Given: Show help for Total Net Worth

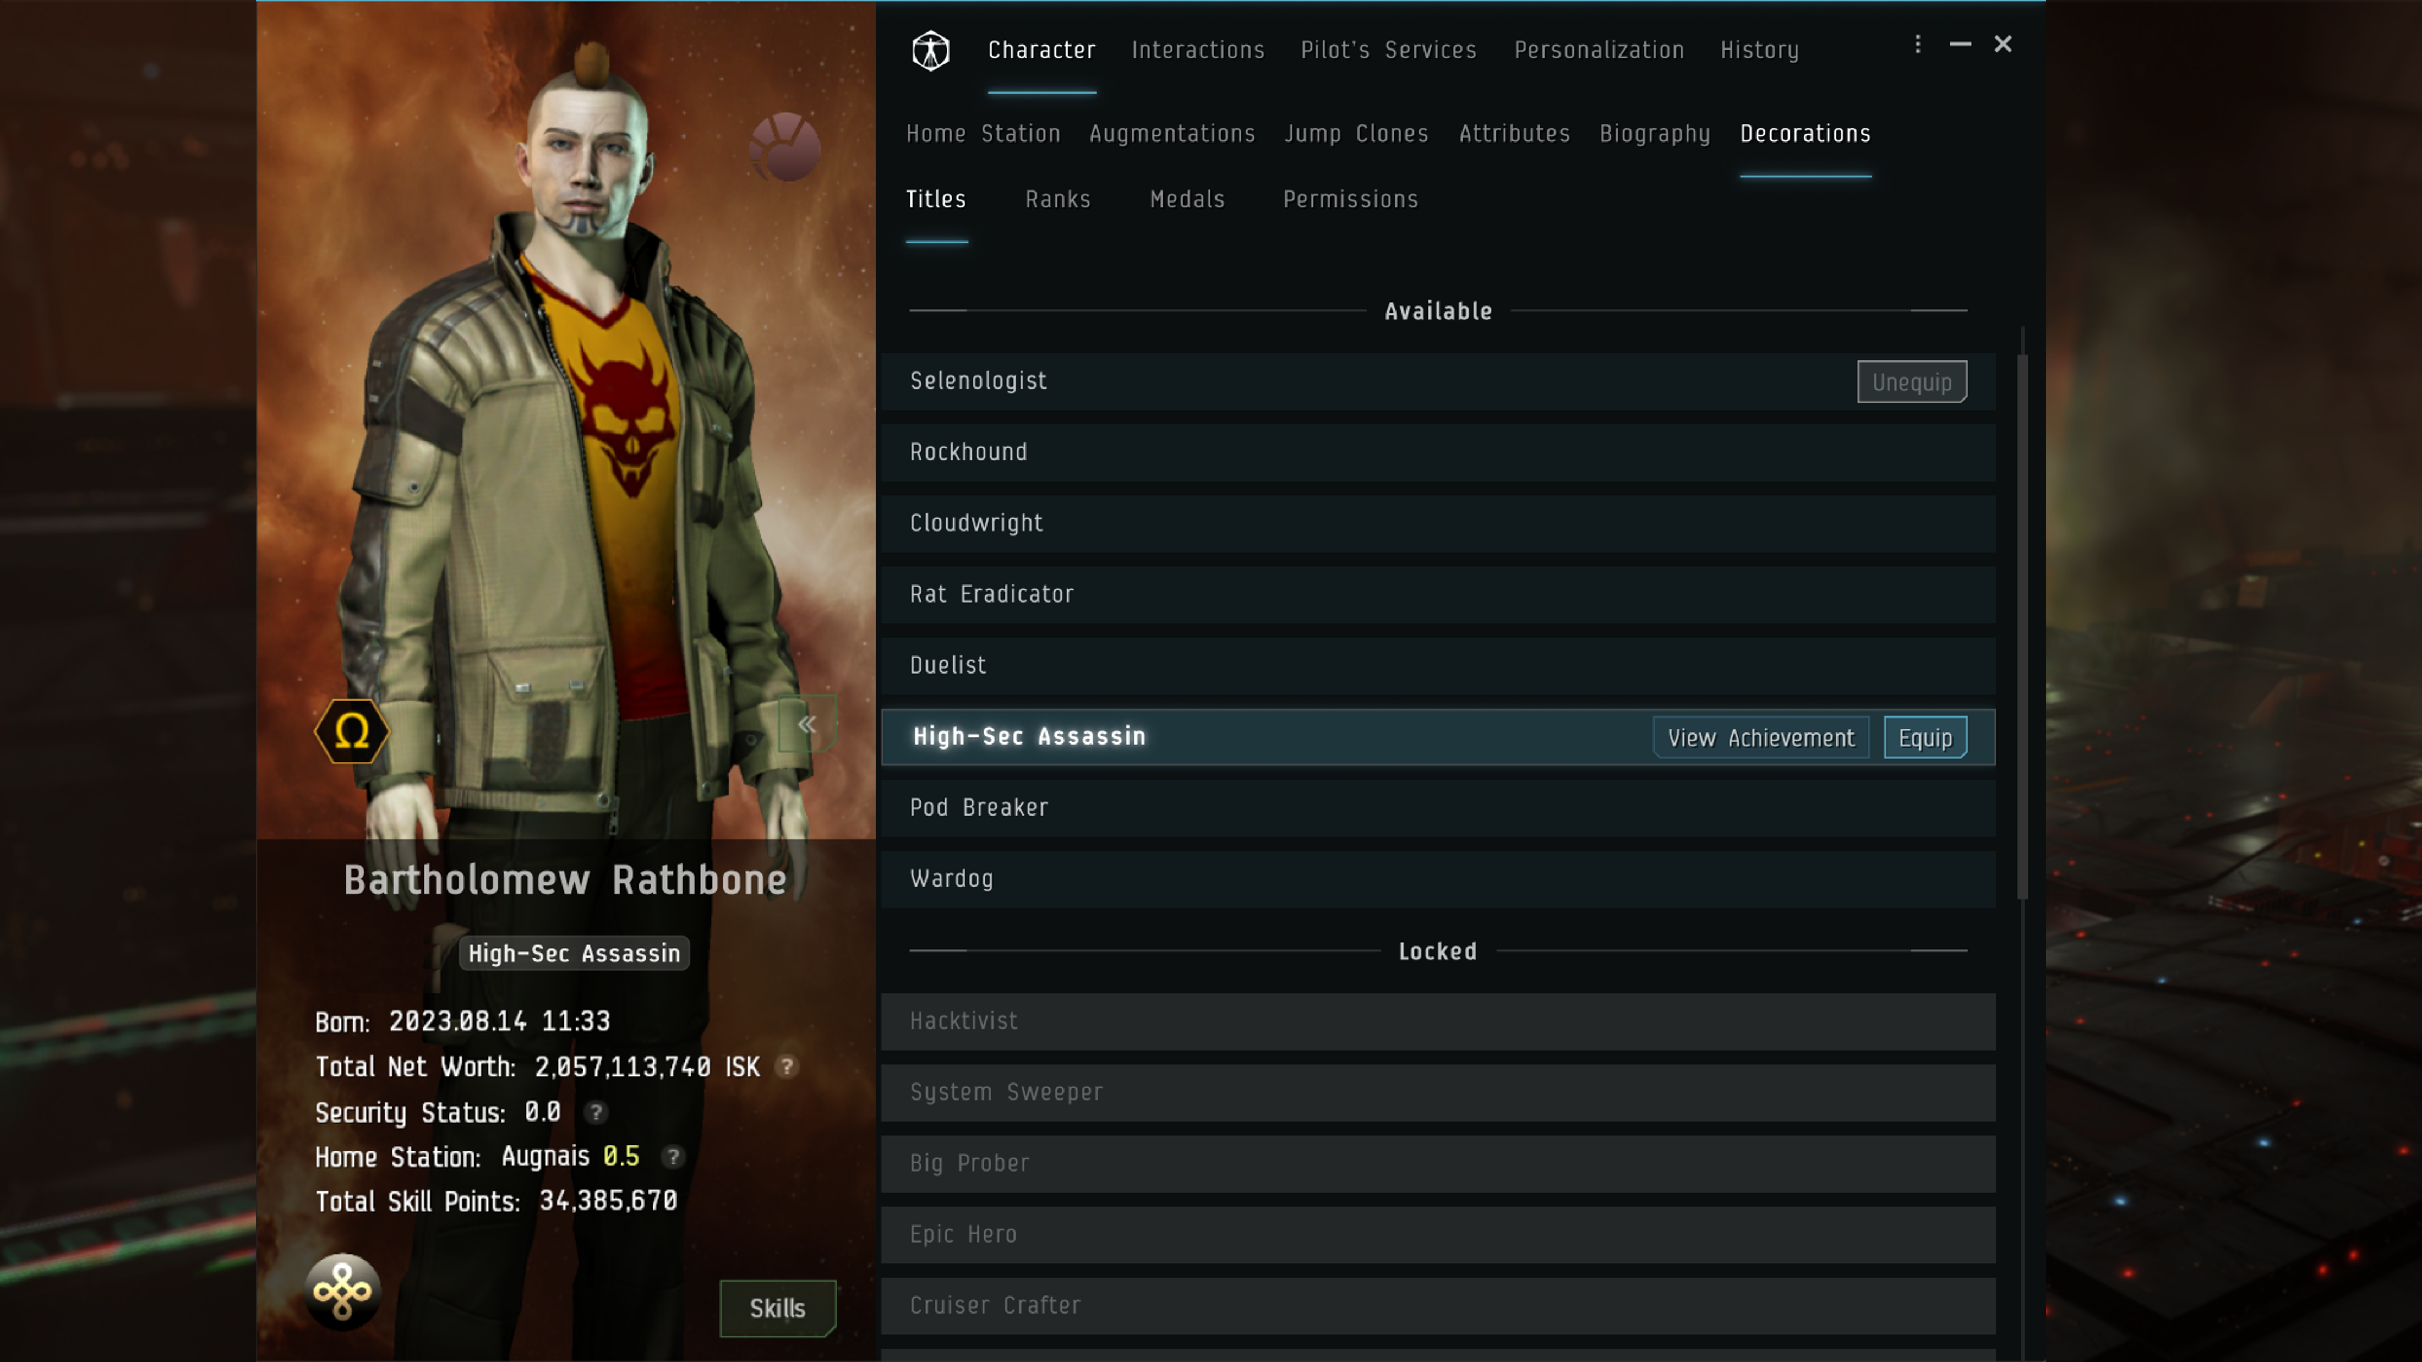Looking at the screenshot, I should point(787,1067).
